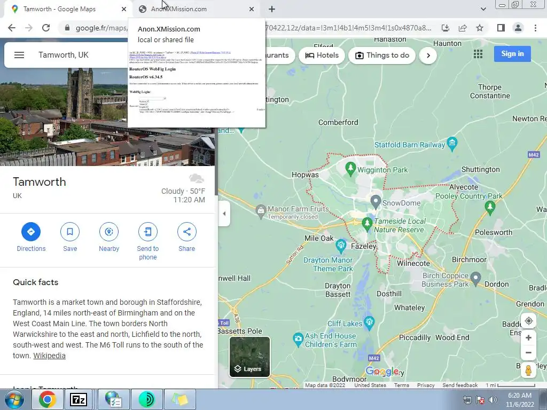Image resolution: width=547 pixels, height=410 pixels.
Task: Click the Manor Farm Fruits marker
Action: [261, 211]
